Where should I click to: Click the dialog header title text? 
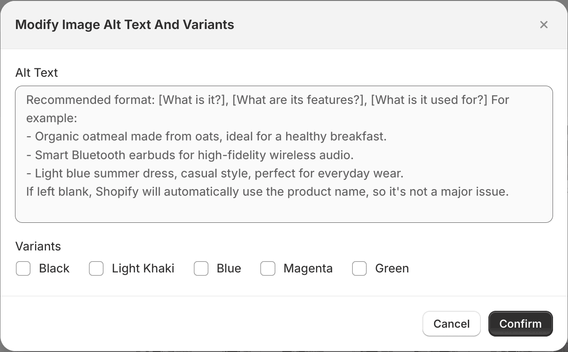(125, 24)
